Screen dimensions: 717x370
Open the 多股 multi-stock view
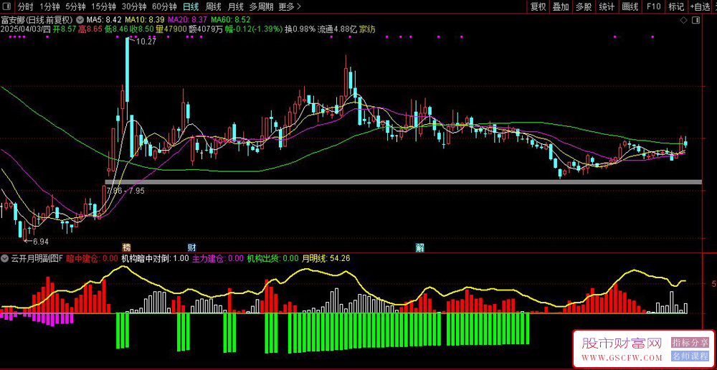(x=584, y=6)
